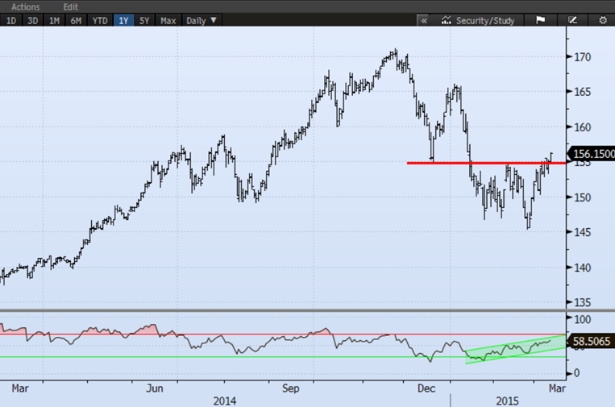This screenshot has height=407, width=615.
Task: Open the Edit menu
Action: pyautogui.click(x=73, y=6)
